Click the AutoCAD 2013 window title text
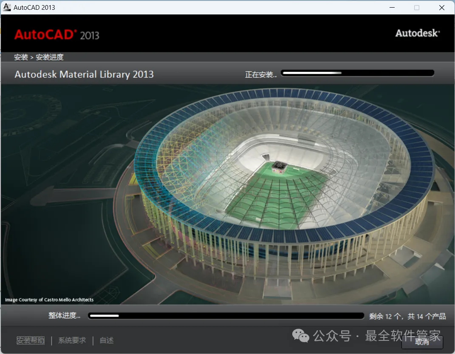Image resolution: width=455 pixels, height=354 pixels. [x=34, y=8]
